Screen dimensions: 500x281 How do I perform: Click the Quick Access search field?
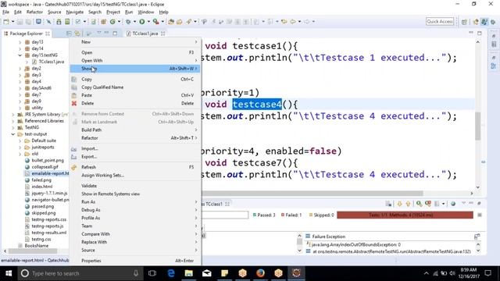coord(440,21)
